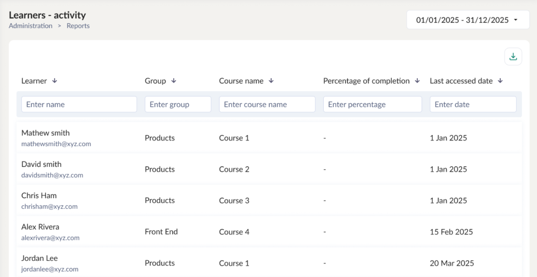Go to Administration breadcrumb
The height and width of the screenshot is (277, 537).
coord(30,26)
